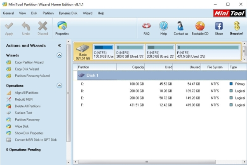Open the FAQ lifebuoy icon
Image resolution: width=247 pixels, height=165 pixels.
[x=146, y=26]
